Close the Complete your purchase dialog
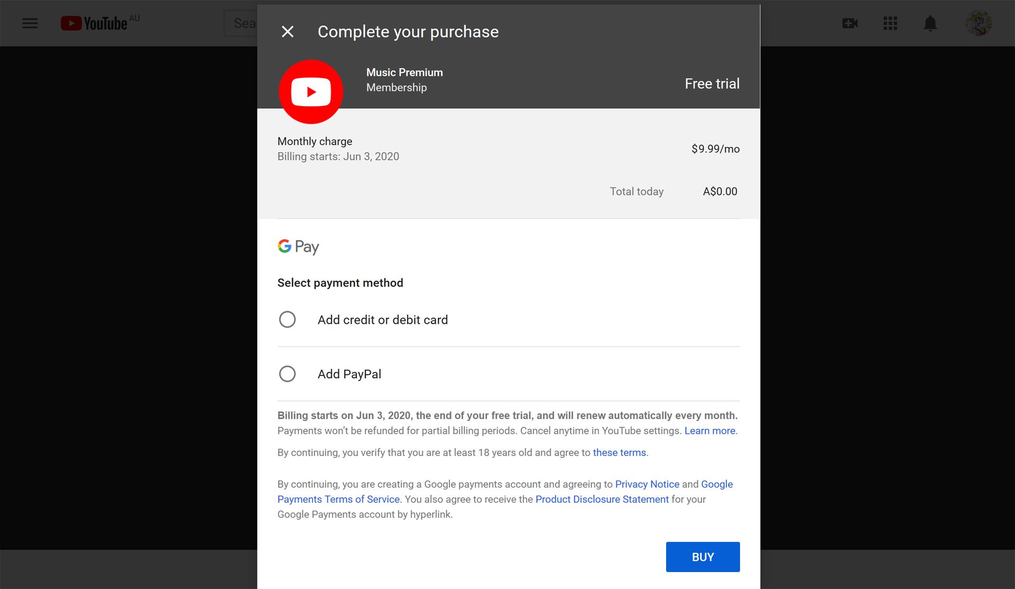Screen dimensions: 1015x589 pos(288,32)
